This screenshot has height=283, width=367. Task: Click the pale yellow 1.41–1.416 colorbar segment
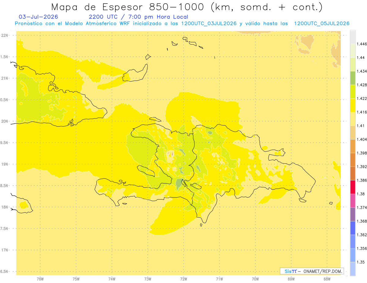(x=353, y=119)
